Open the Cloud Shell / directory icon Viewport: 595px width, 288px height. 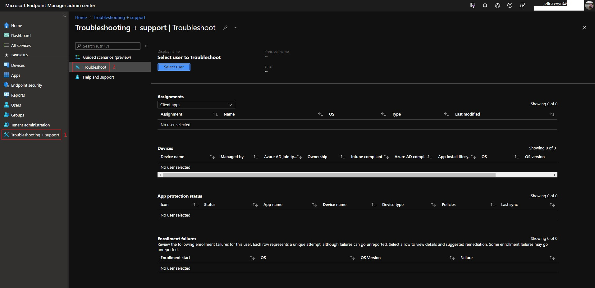[473, 5]
